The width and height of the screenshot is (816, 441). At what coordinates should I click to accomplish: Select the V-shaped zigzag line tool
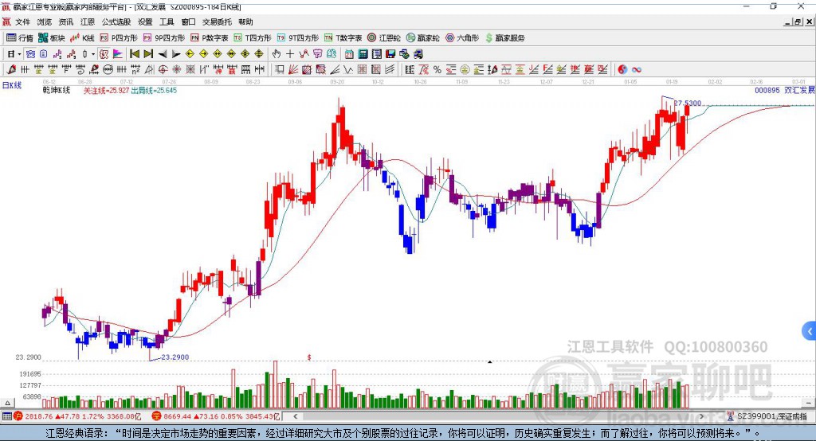coord(347,70)
